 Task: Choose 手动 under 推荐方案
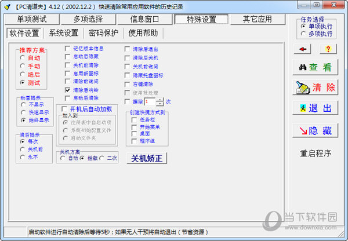point(30,66)
